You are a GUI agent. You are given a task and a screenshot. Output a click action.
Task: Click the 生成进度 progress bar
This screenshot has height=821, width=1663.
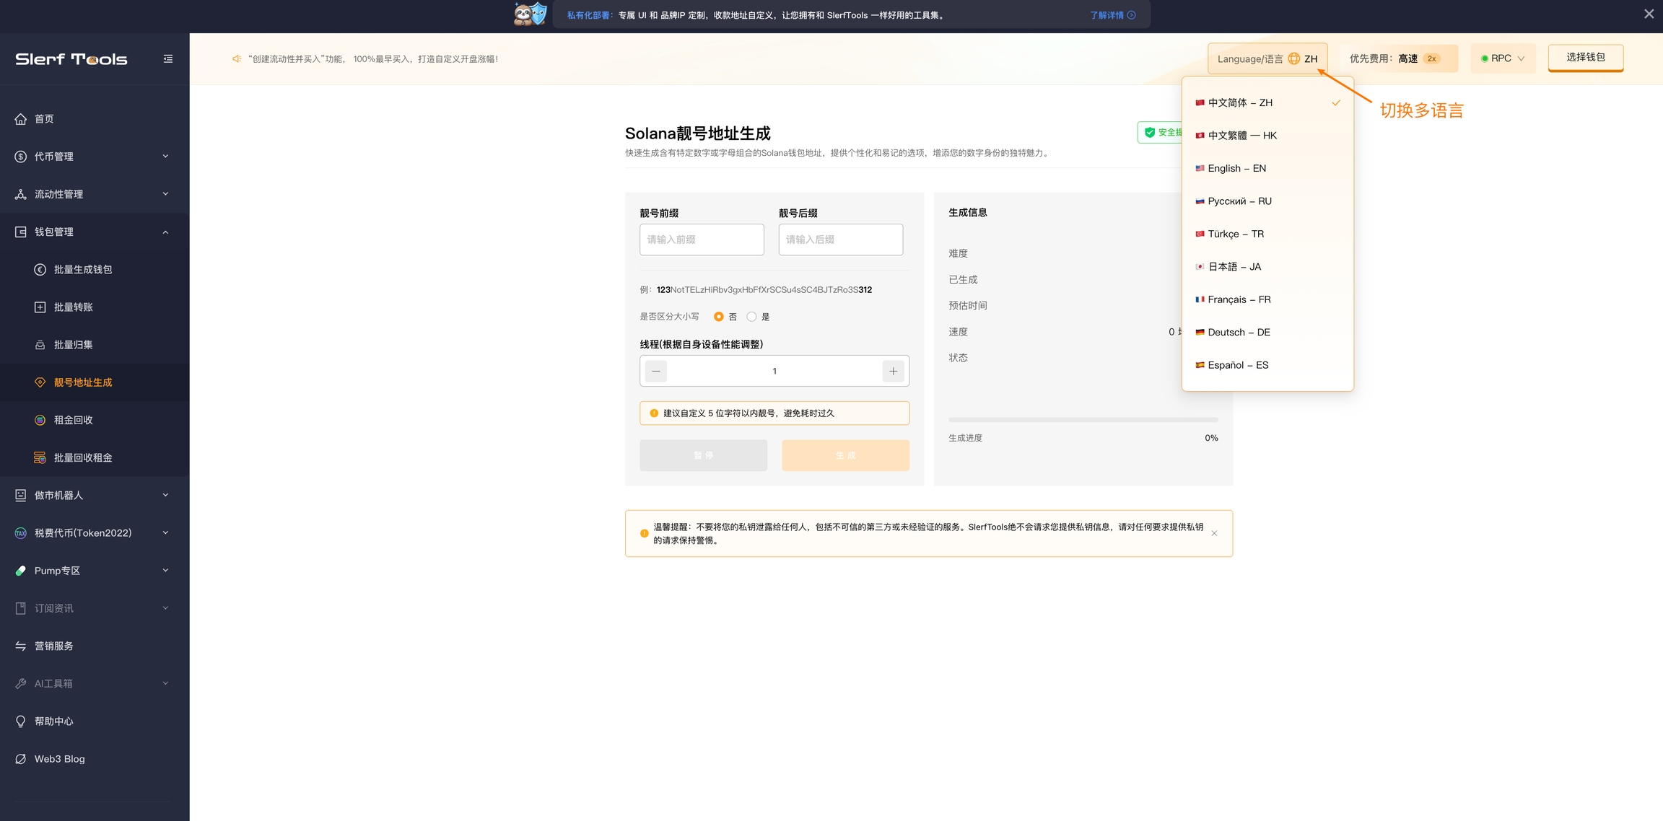point(1083,420)
